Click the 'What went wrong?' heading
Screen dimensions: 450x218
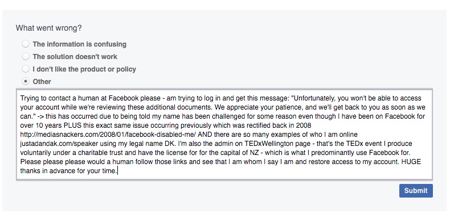coord(49,28)
